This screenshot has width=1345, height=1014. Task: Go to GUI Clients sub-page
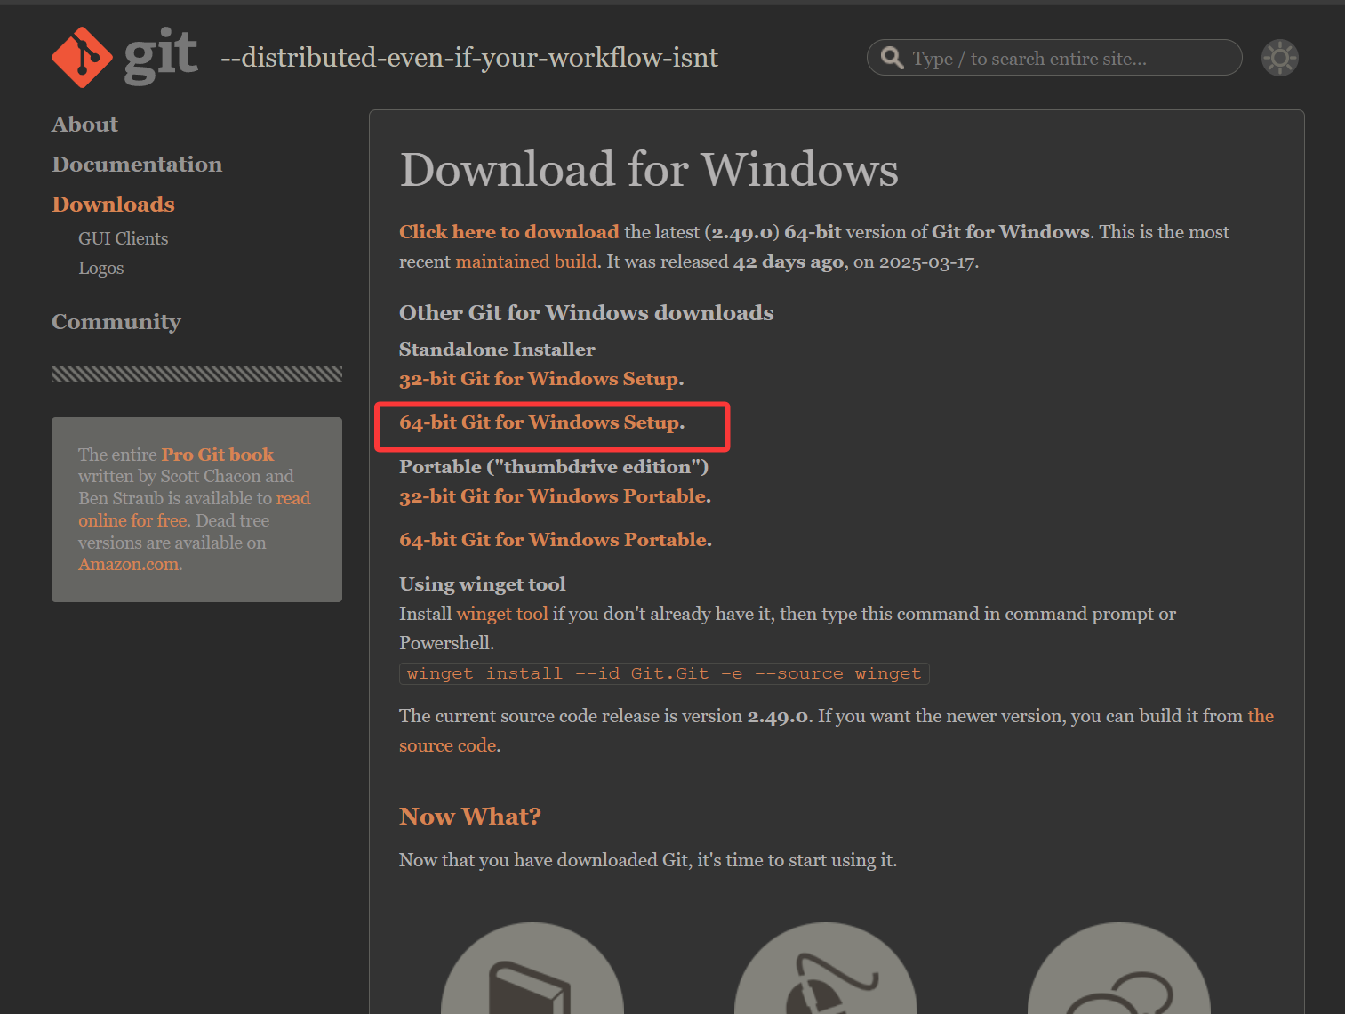pos(123,238)
